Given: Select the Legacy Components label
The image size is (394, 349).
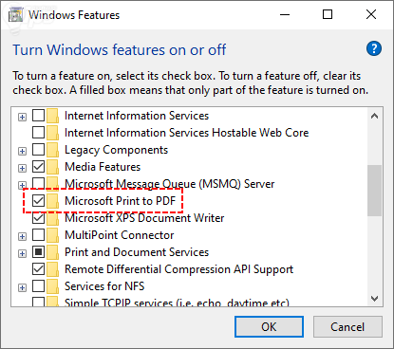Looking at the screenshot, I should point(116,150).
